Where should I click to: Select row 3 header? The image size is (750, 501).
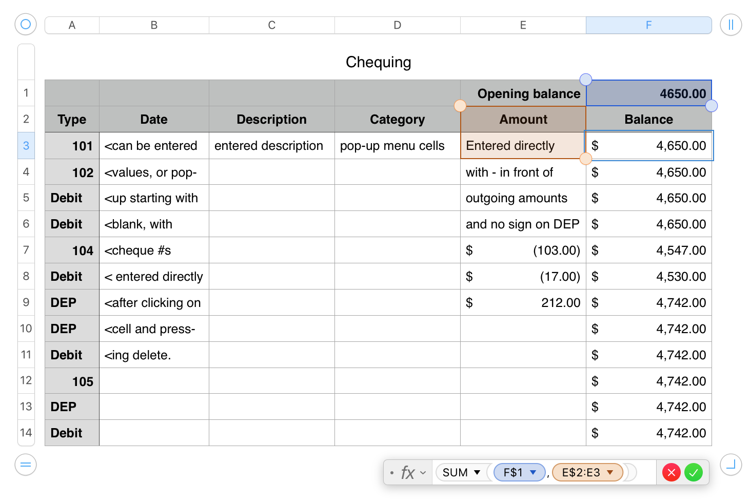click(26, 146)
